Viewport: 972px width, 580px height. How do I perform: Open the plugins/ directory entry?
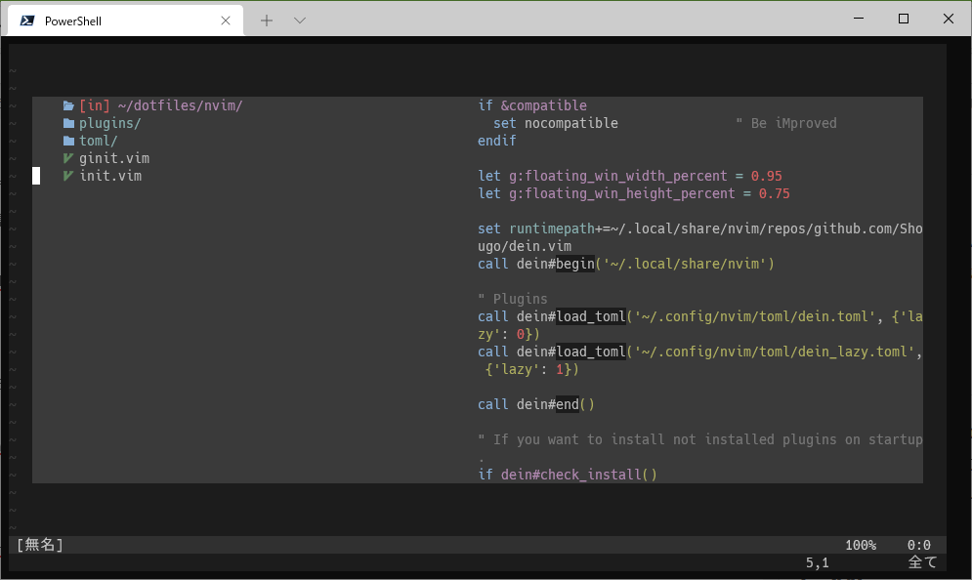pyautogui.click(x=109, y=123)
